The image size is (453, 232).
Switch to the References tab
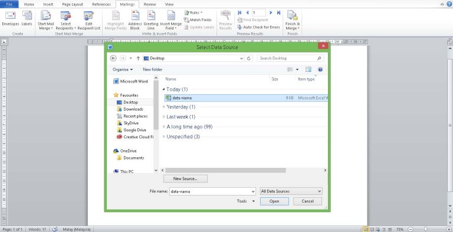click(101, 4)
